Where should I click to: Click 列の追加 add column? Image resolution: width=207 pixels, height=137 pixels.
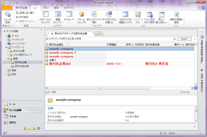tap(22, 17)
